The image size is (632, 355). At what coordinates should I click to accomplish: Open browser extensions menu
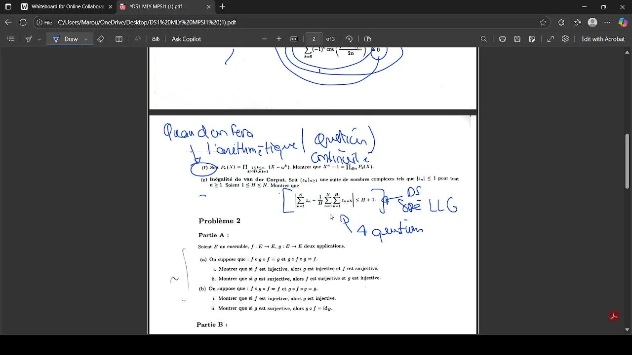[561, 22]
